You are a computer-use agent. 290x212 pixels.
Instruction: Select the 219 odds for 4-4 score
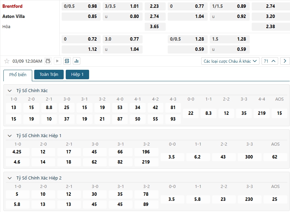262,113
